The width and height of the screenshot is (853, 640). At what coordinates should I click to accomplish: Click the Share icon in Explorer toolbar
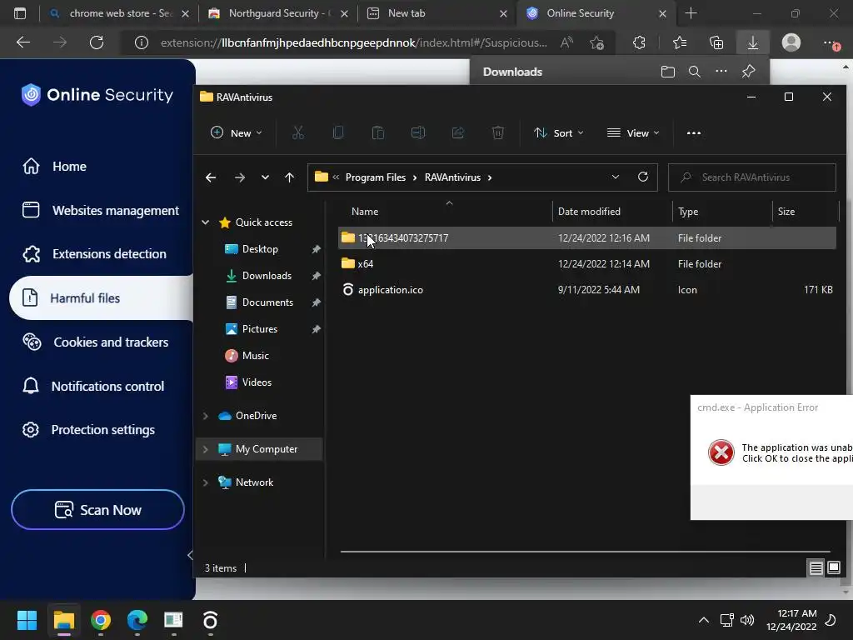tap(458, 132)
